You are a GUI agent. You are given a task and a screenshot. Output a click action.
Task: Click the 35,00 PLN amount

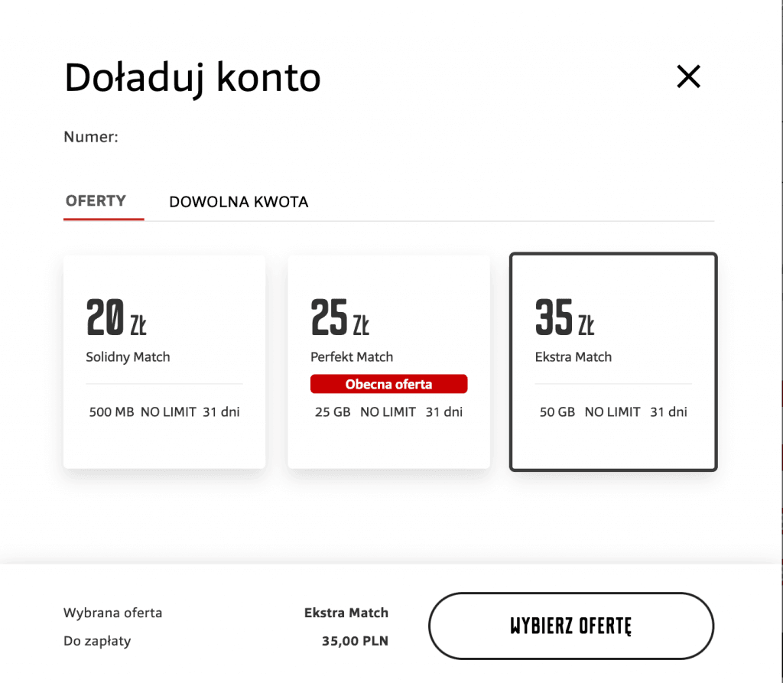pyautogui.click(x=354, y=641)
